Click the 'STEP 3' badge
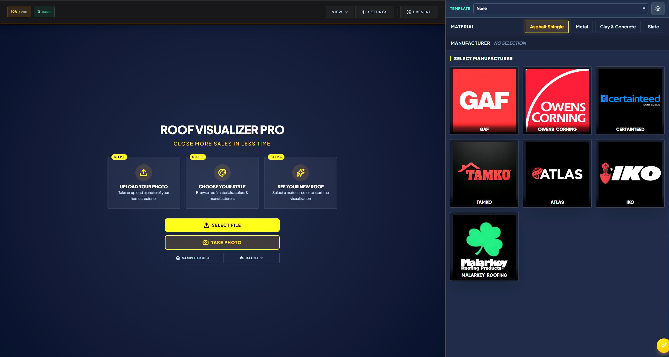The width and height of the screenshot is (669, 357). [276, 157]
